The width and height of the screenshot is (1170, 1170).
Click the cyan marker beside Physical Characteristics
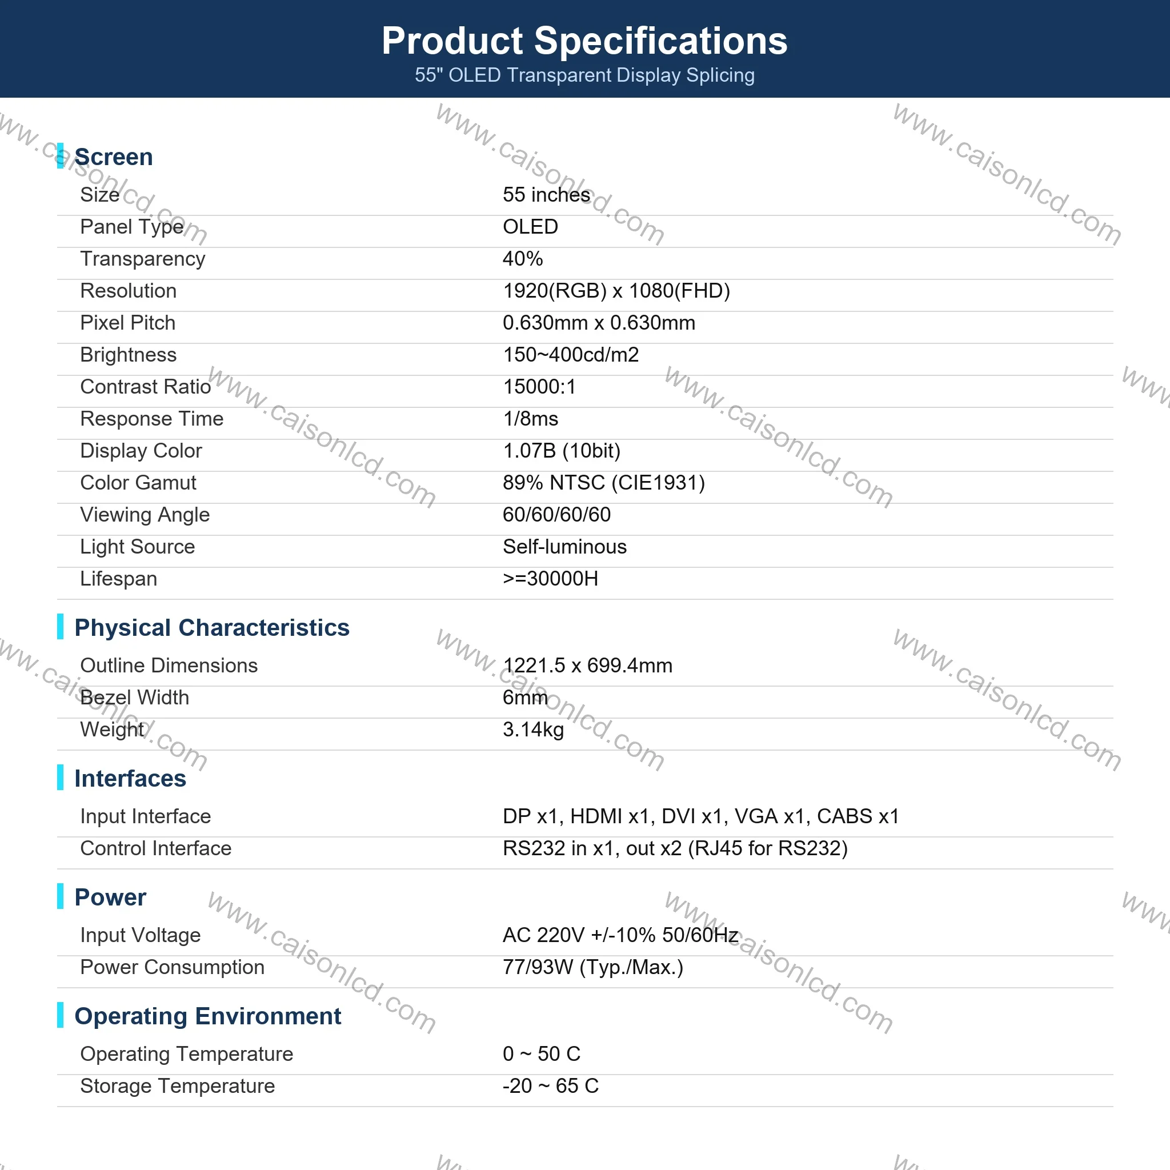tap(60, 626)
